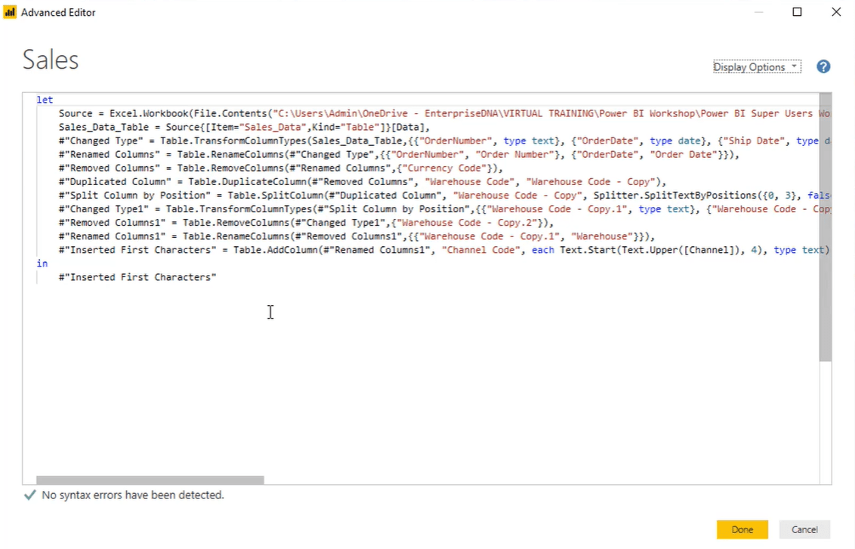Click the Display Options dropdown arrow
Viewport: 855px width, 549px height.
click(794, 66)
